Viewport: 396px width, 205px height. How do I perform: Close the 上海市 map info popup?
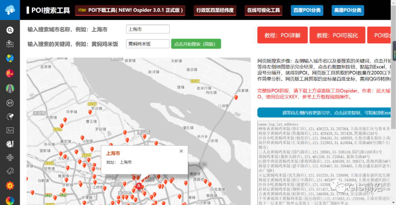[x=181, y=151]
